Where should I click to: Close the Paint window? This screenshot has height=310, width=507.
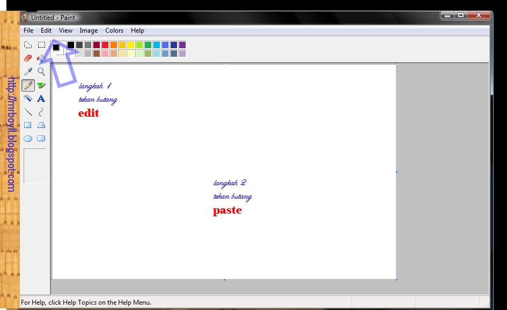479,15
